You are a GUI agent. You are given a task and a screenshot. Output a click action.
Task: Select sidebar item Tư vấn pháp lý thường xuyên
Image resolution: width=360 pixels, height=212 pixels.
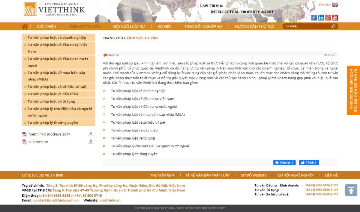coord(58,123)
